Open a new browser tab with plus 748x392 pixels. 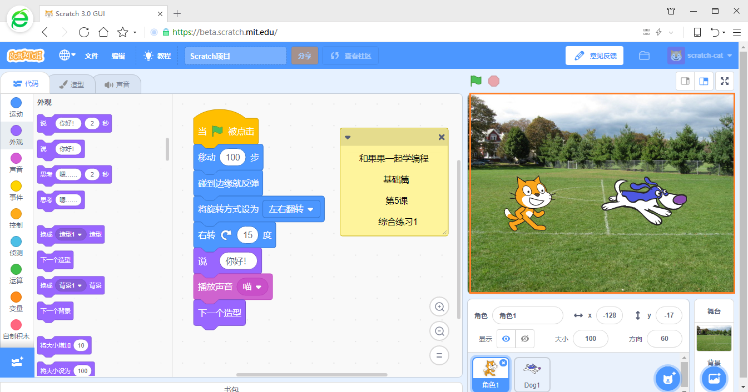coord(177,13)
